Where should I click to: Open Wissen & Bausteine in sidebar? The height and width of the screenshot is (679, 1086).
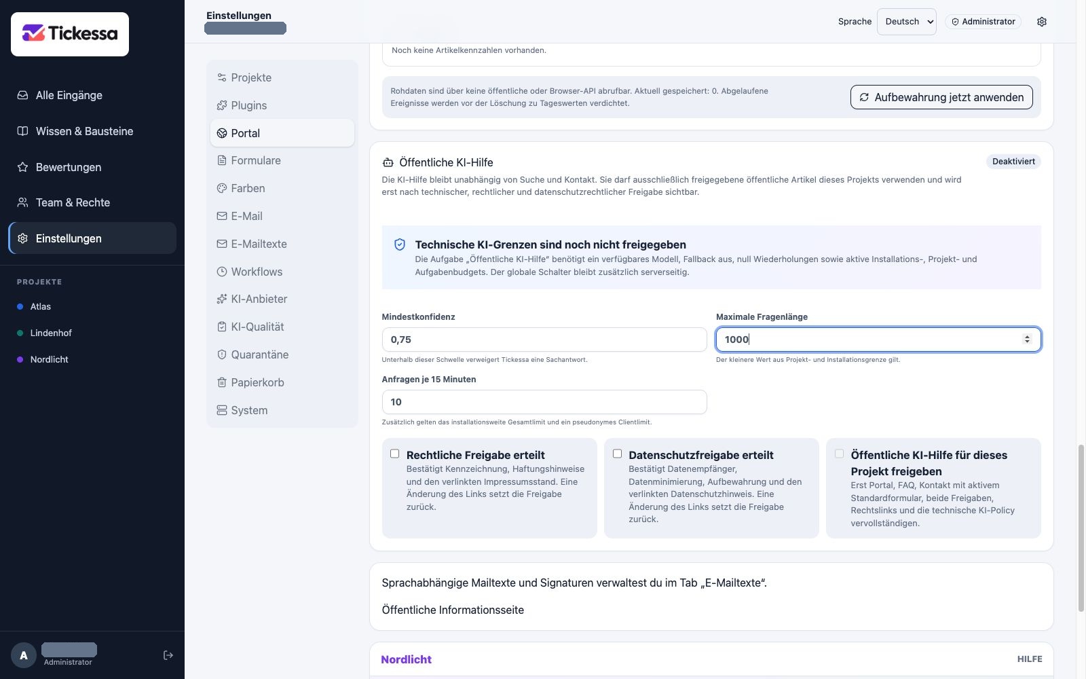(92, 131)
